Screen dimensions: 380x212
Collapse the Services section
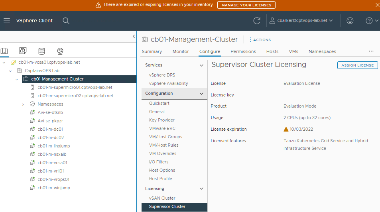tap(201, 65)
